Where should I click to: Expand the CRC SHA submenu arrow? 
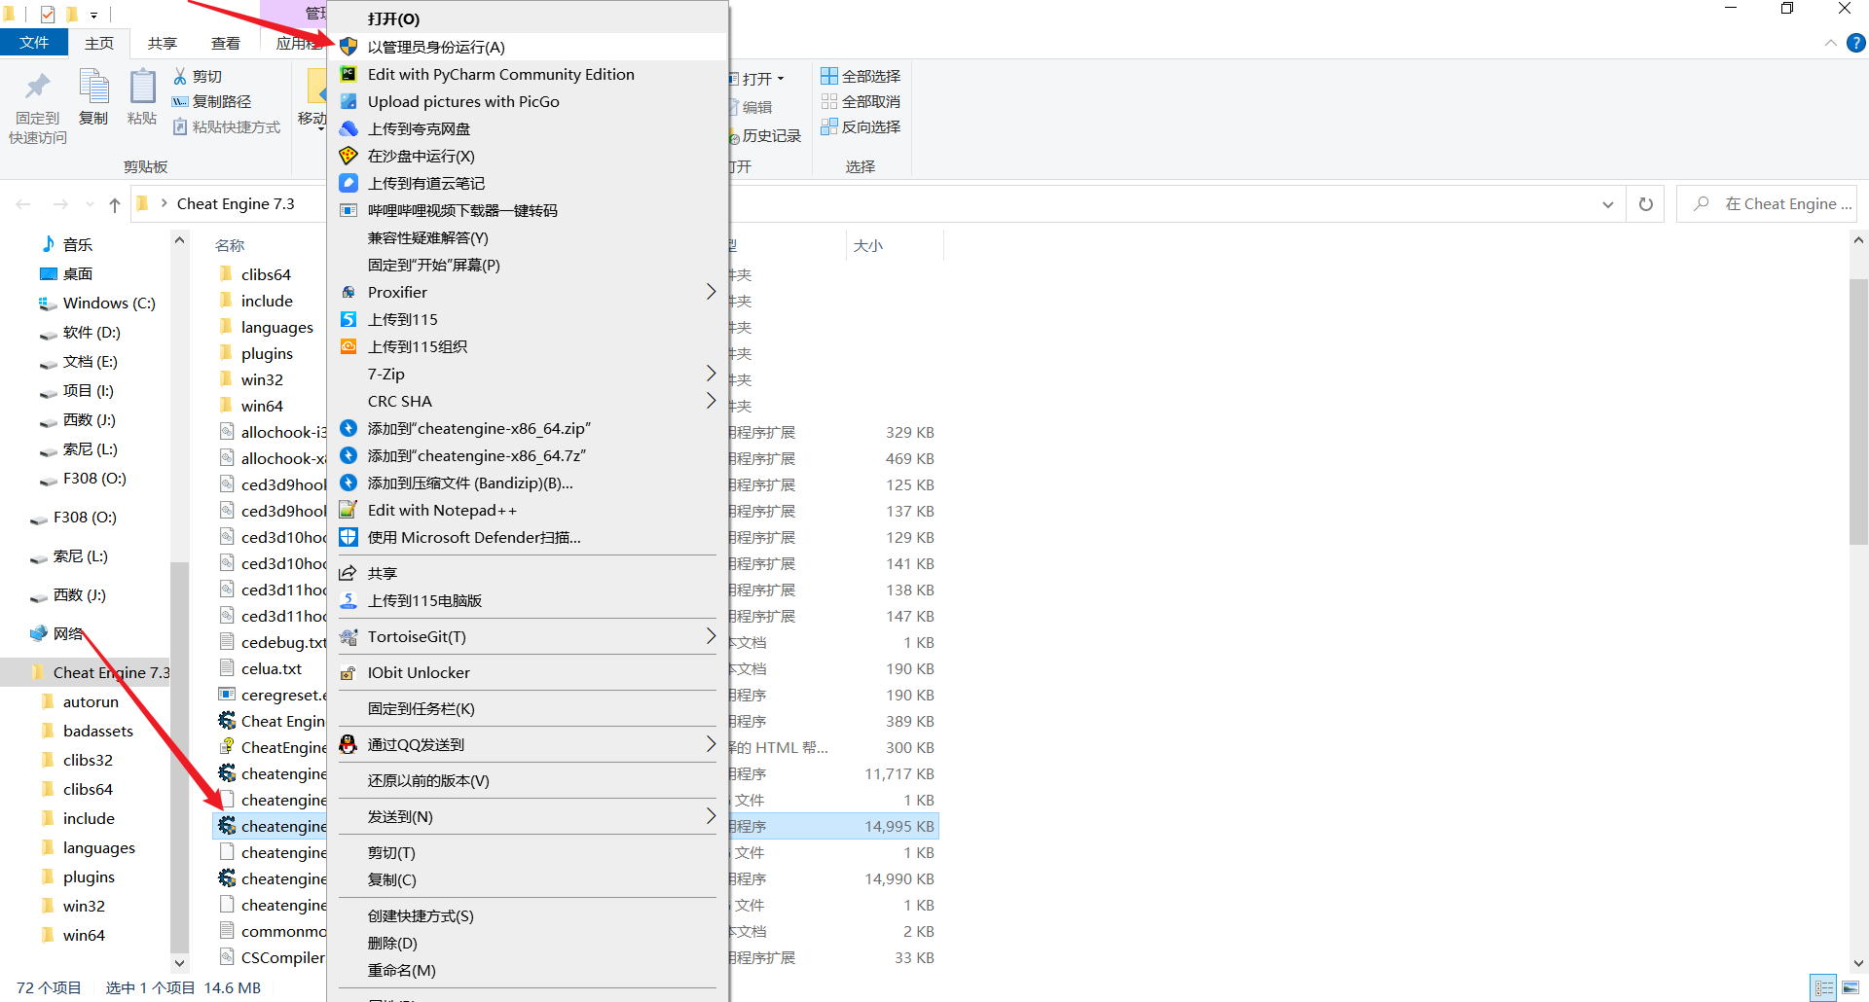pyautogui.click(x=711, y=401)
